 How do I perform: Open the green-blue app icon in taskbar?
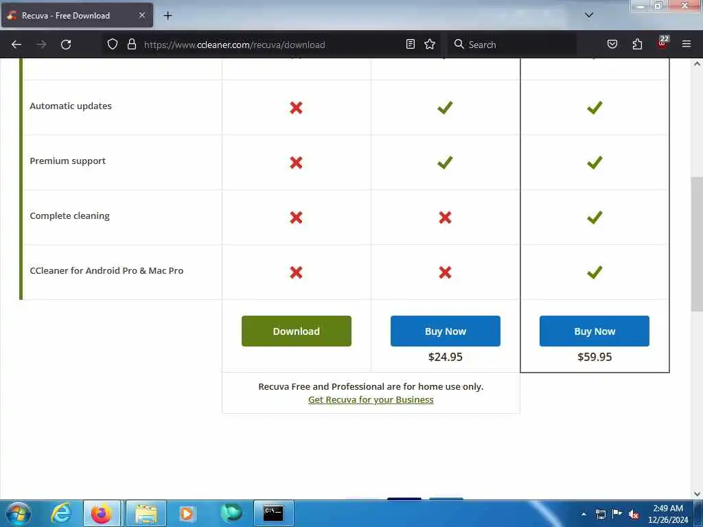231,513
